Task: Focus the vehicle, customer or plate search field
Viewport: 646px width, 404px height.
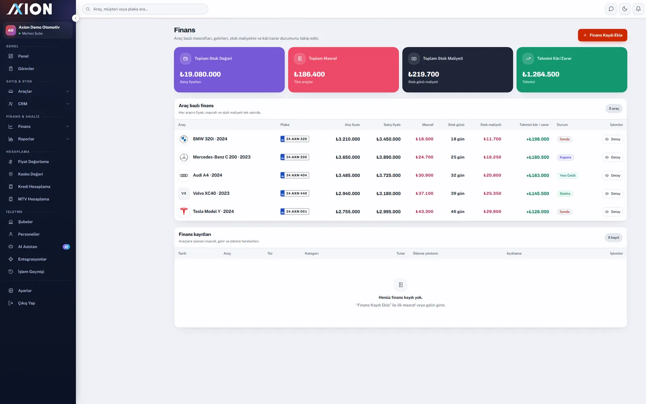Action: click(x=145, y=9)
